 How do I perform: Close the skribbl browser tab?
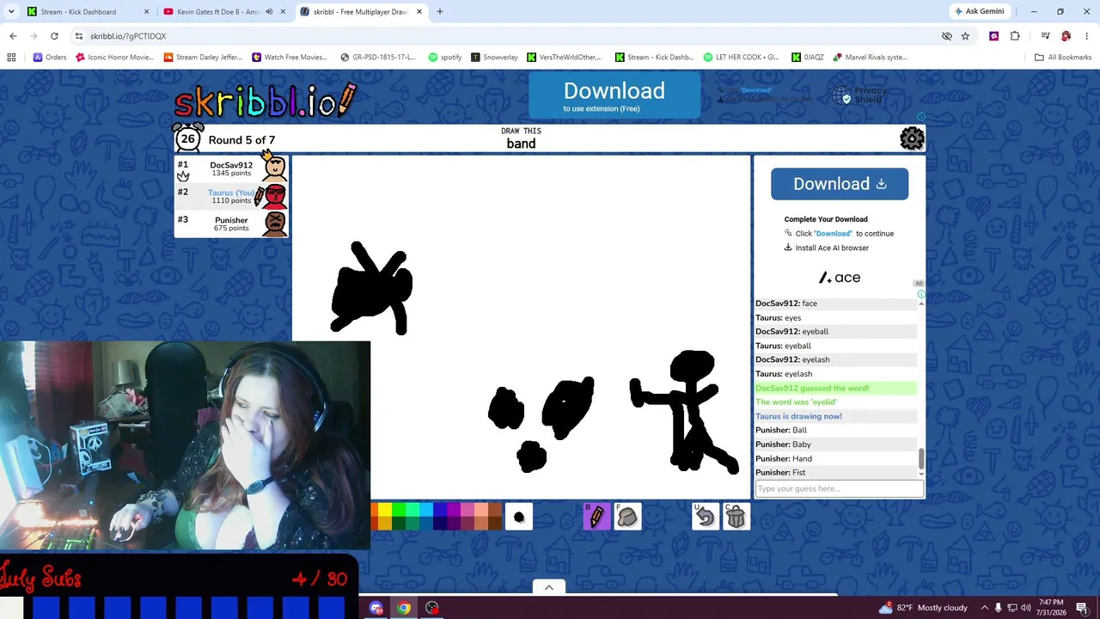(x=419, y=12)
